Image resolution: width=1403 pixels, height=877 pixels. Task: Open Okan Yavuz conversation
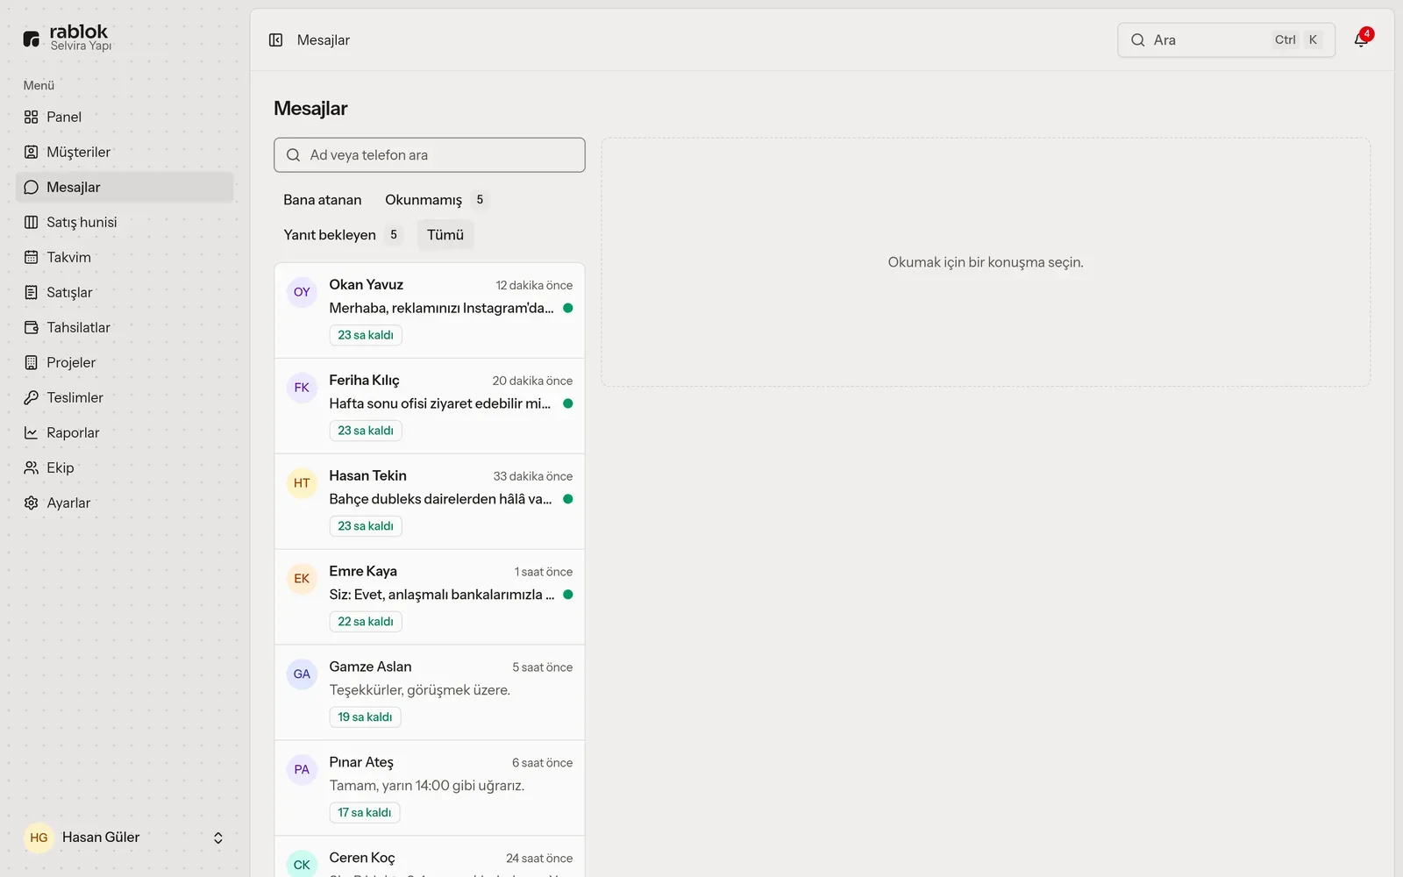(x=430, y=310)
